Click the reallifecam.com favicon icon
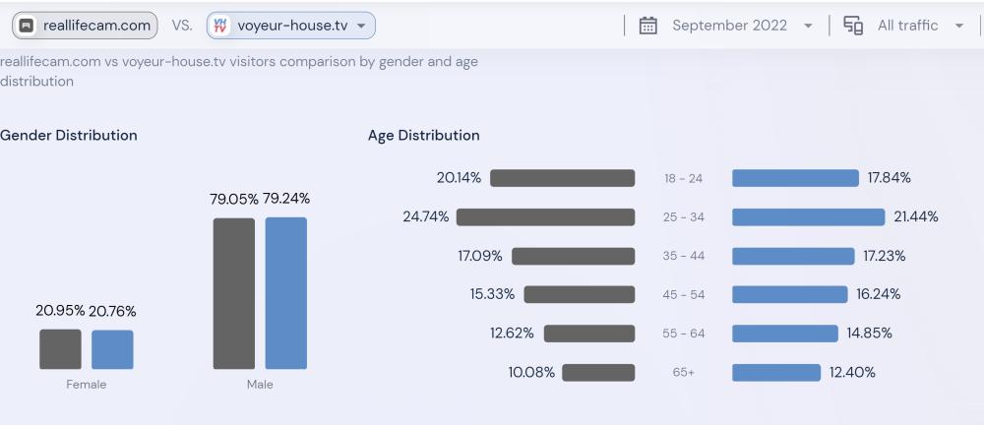984x425 pixels. coord(28,26)
